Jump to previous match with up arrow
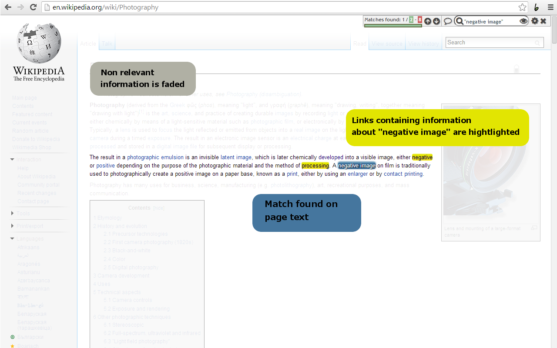This screenshot has width=557, height=348. pyautogui.click(x=428, y=21)
